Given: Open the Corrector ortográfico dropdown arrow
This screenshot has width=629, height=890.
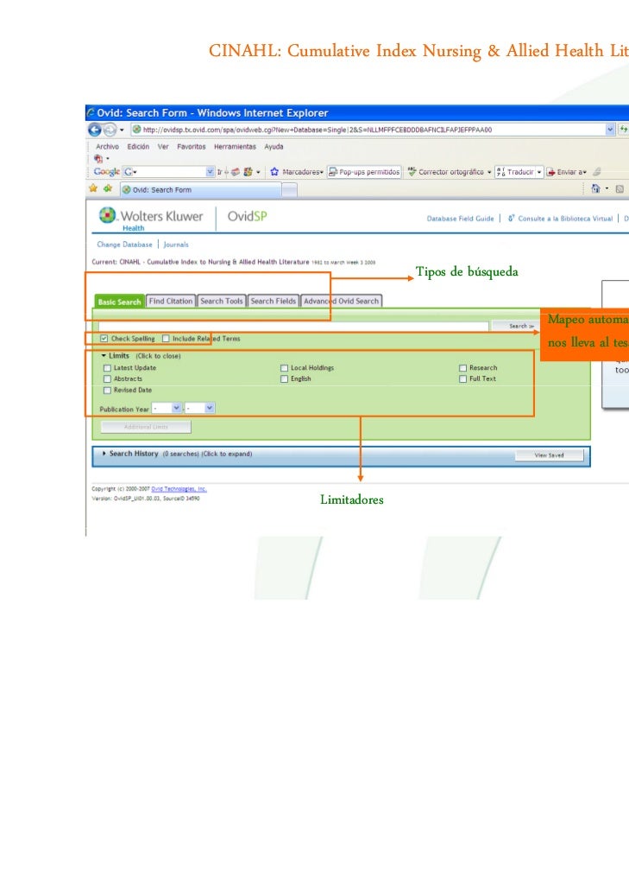Looking at the screenshot, I should [489, 172].
